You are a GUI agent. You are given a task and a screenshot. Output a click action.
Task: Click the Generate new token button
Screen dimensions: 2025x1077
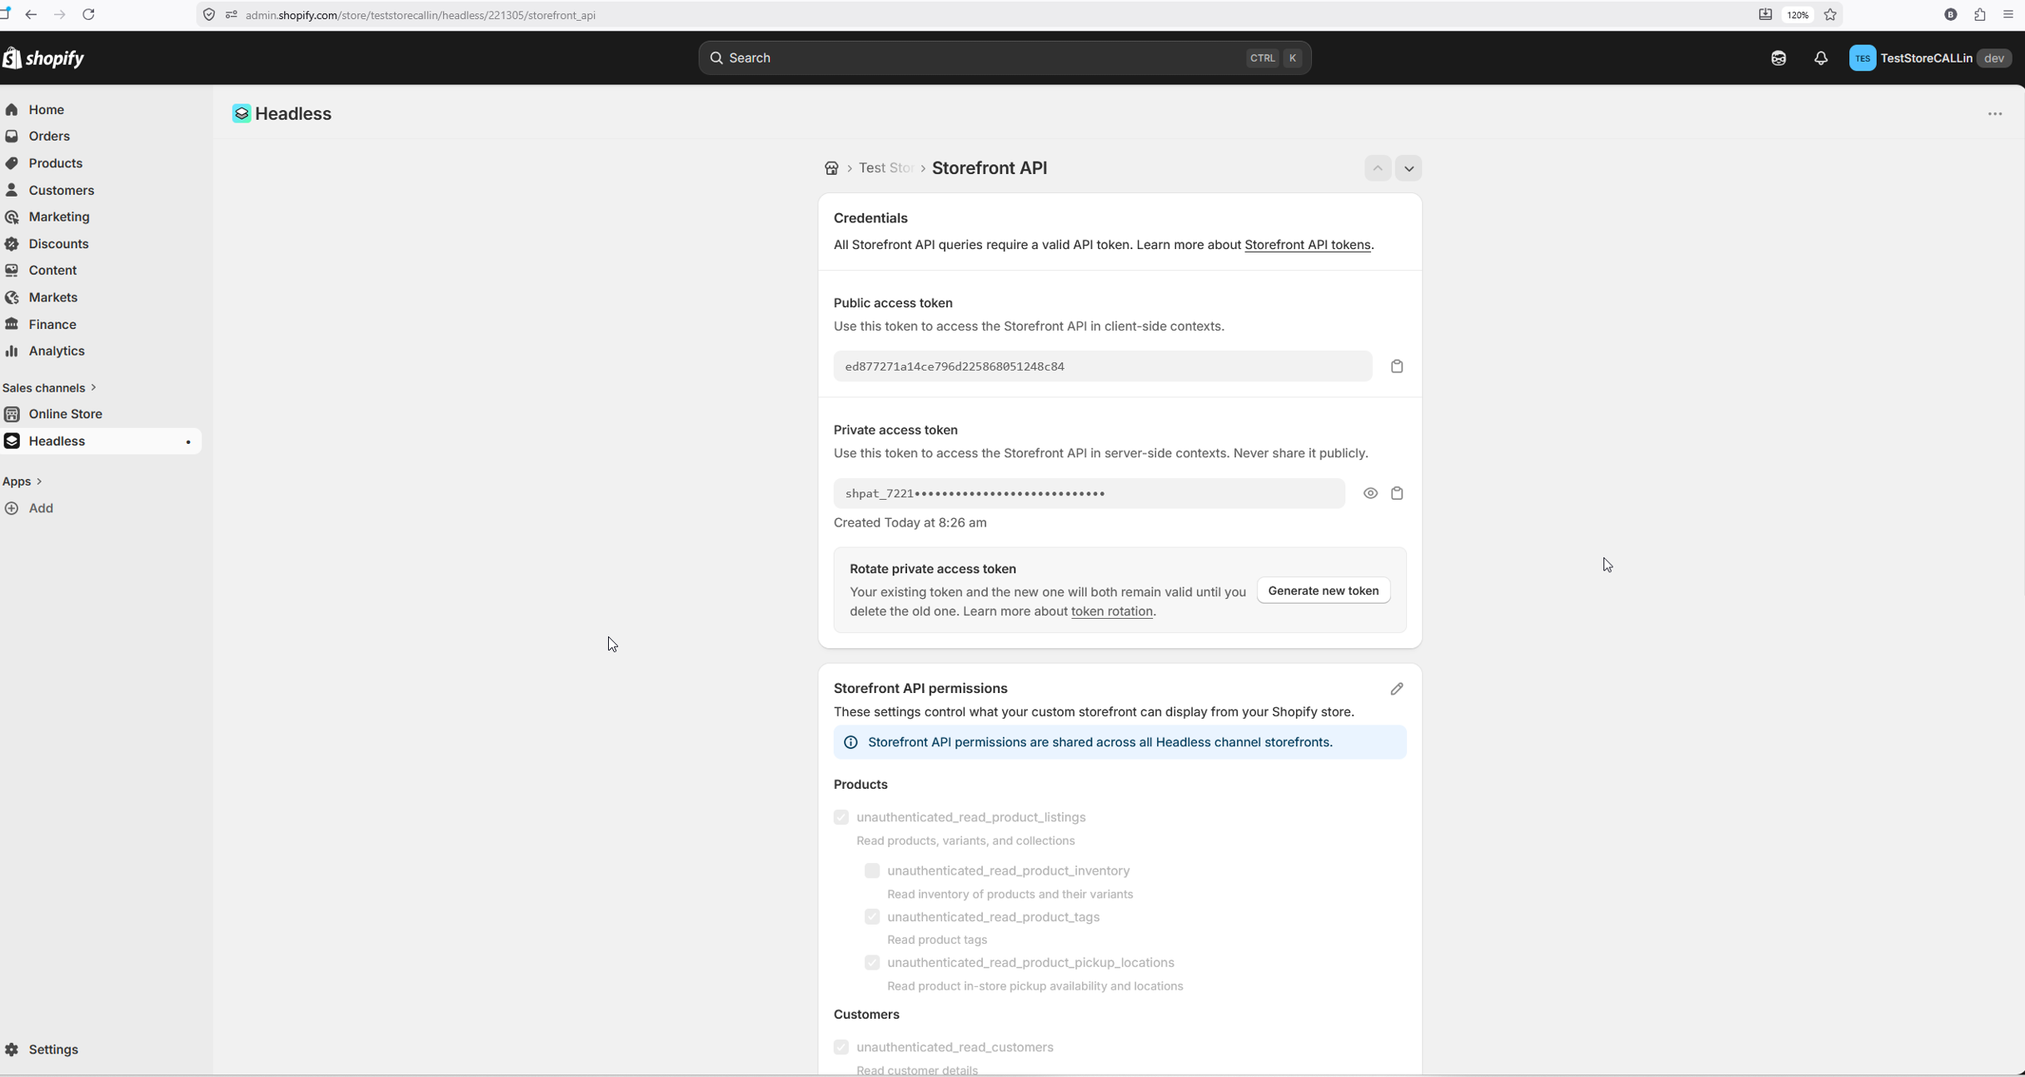(1323, 591)
